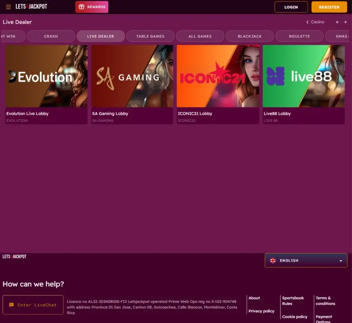Open the Privacy policy link
Screen dimensions: 352x323
coord(261,311)
